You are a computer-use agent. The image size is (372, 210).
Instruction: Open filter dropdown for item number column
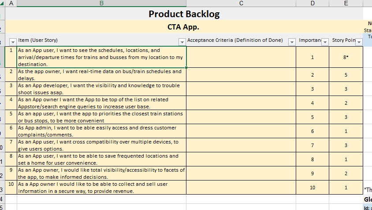pos(13,42)
